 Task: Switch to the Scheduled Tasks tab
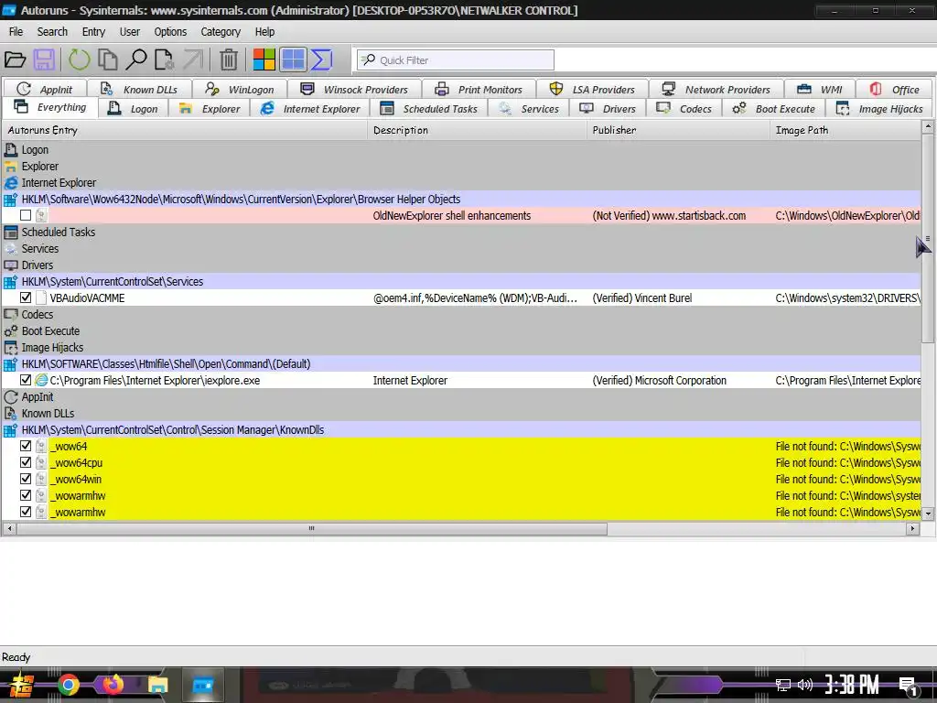point(429,109)
